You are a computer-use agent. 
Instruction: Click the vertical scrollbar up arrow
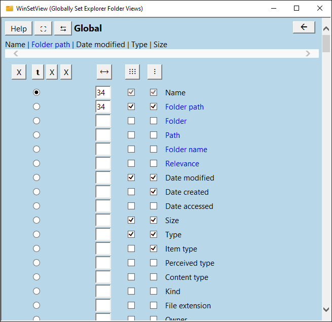click(x=326, y=28)
